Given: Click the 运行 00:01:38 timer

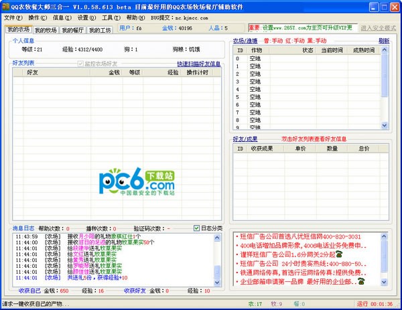Looking at the screenshot, I should (375, 304).
